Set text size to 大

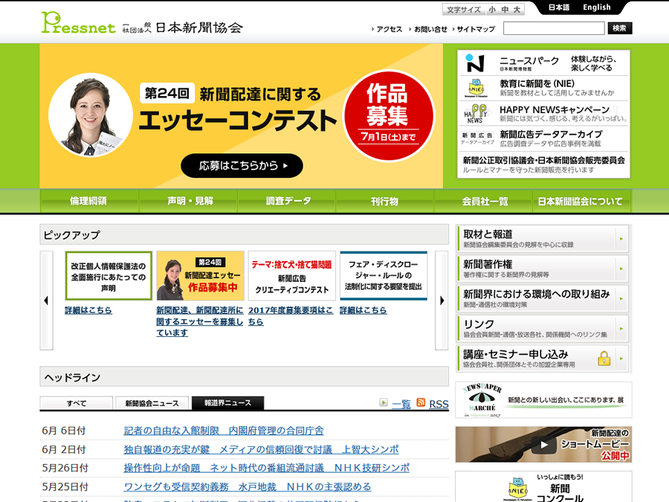click(517, 10)
